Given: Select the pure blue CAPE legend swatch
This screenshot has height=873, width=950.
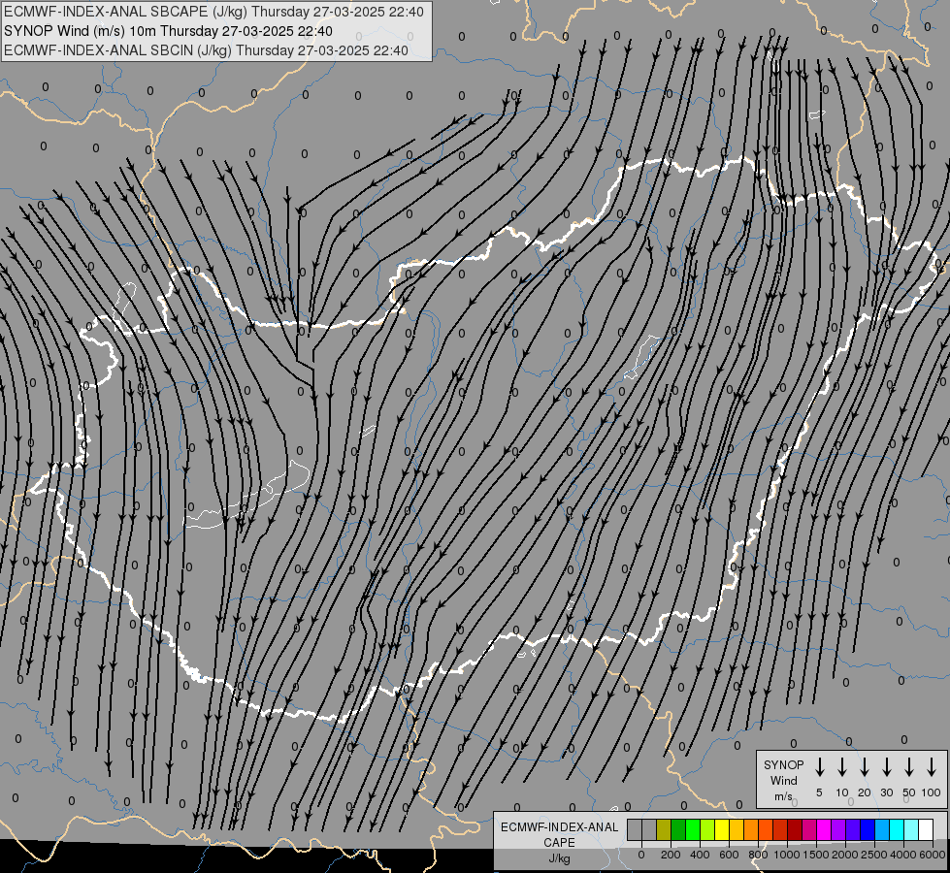Looking at the screenshot, I should 867,829.
